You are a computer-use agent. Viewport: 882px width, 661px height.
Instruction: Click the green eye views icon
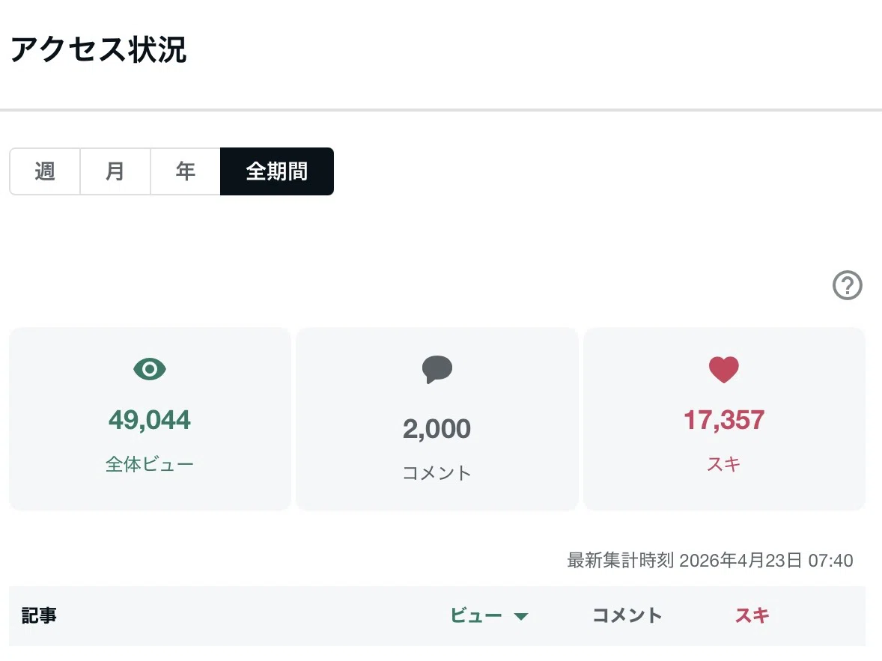[x=150, y=369]
